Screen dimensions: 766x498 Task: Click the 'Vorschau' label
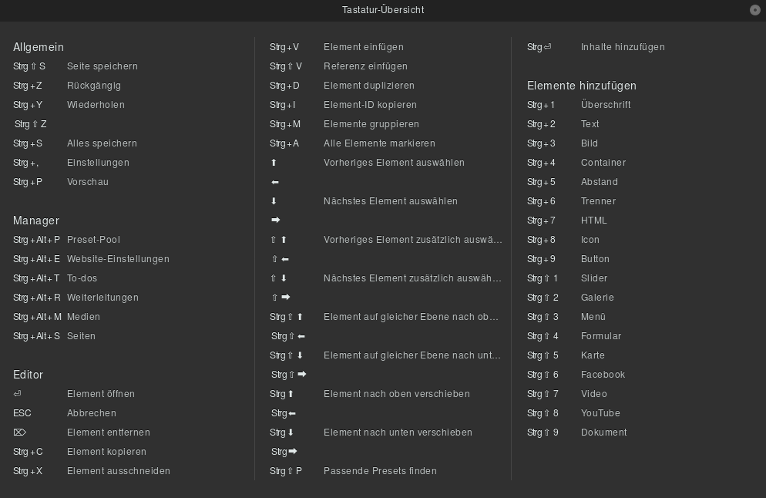click(x=87, y=182)
